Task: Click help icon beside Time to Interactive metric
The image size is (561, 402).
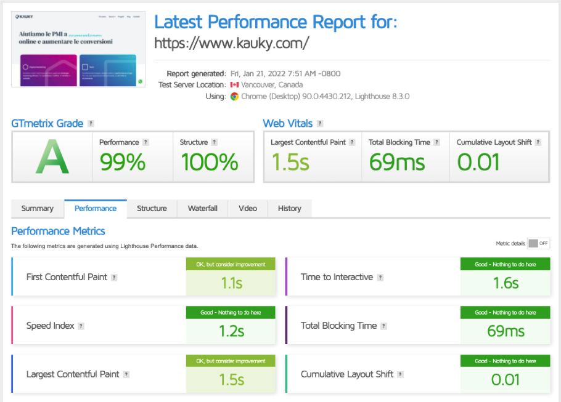Action: click(x=380, y=277)
